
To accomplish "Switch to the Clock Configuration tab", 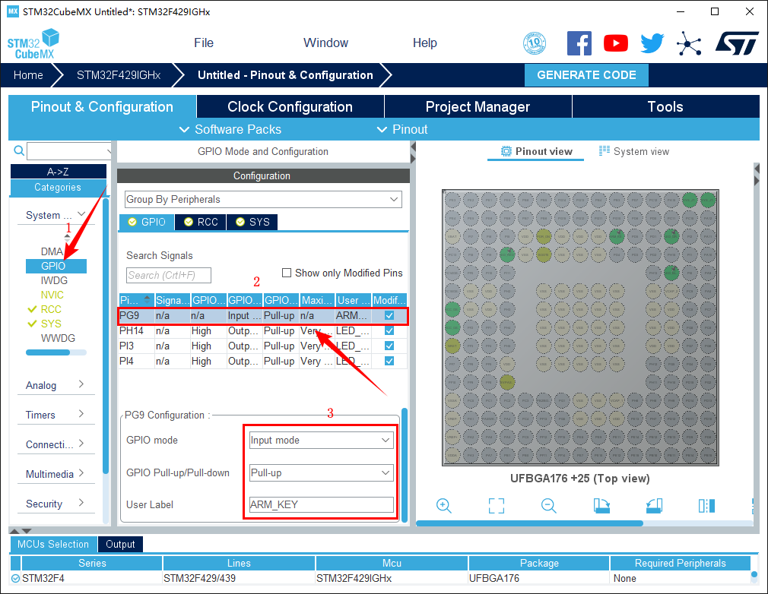I will pos(290,106).
